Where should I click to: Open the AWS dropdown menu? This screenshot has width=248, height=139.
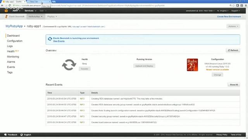pos(16,11)
